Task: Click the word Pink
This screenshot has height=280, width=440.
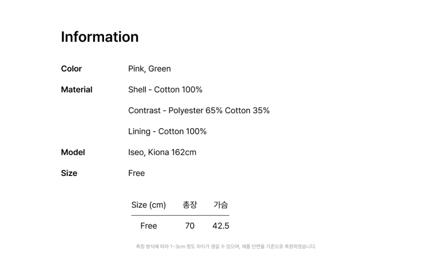Action: point(136,69)
